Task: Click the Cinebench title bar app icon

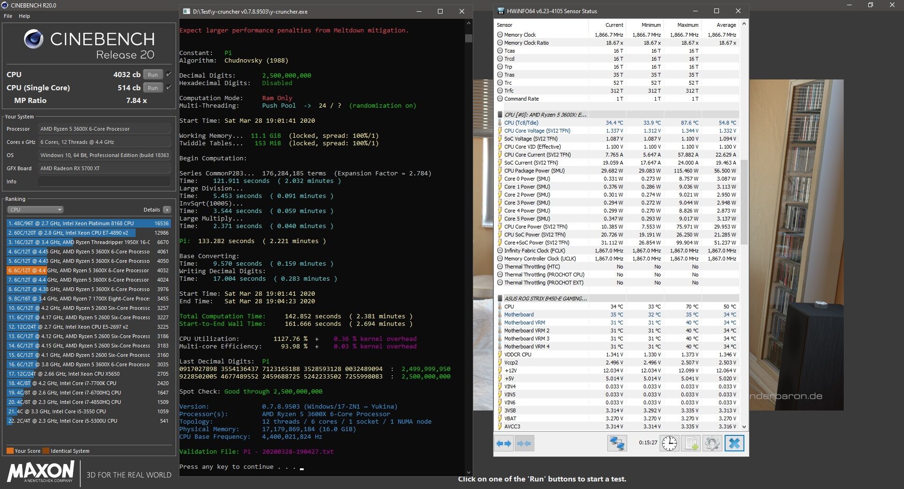Action: click(x=5, y=5)
